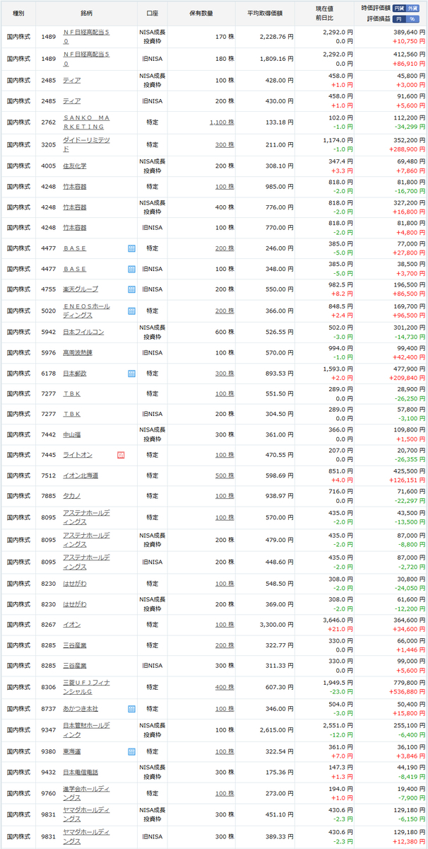Open the ダイドーリミテッド stock link
This screenshot has height=849, width=428.
tap(86, 144)
